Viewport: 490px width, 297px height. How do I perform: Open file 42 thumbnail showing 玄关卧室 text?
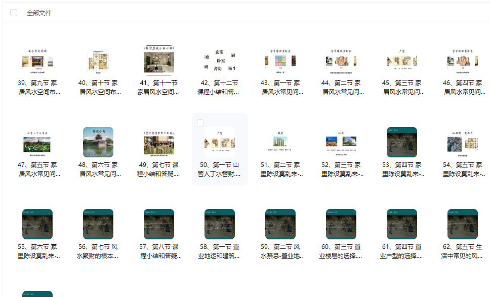pos(219,61)
